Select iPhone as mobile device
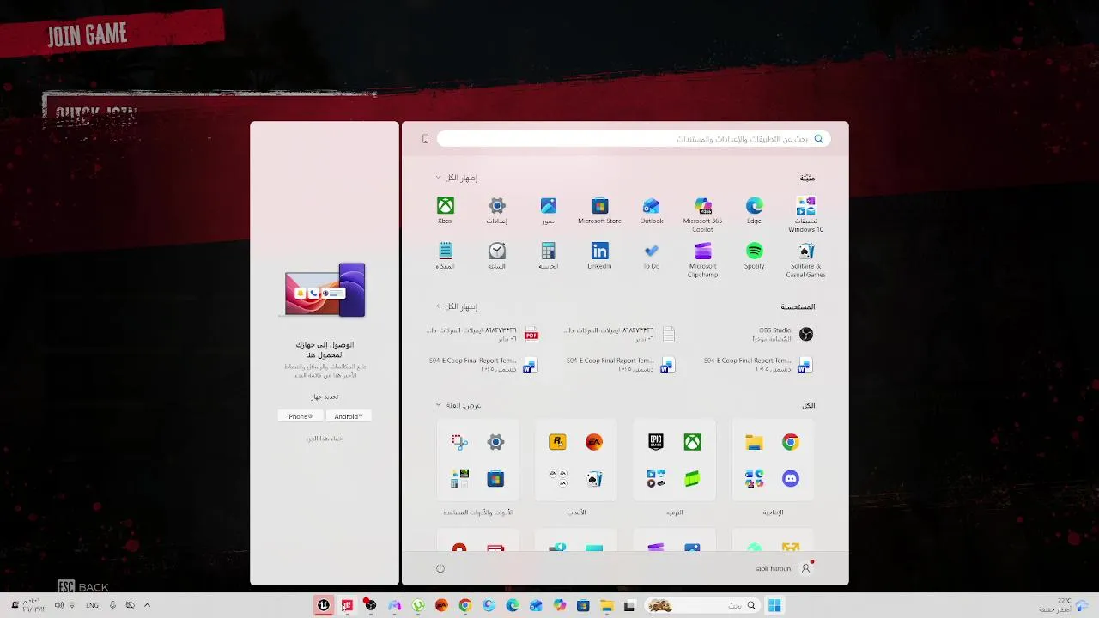 [x=301, y=416]
